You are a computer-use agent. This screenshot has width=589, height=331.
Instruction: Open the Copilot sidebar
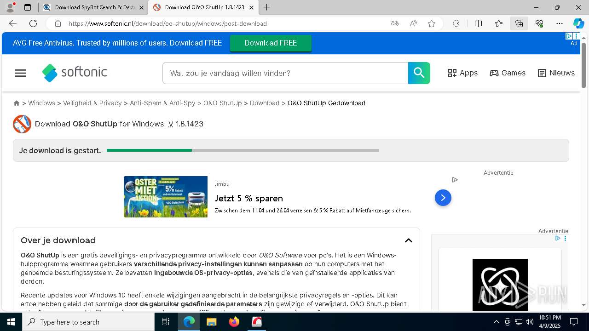coord(578,23)
